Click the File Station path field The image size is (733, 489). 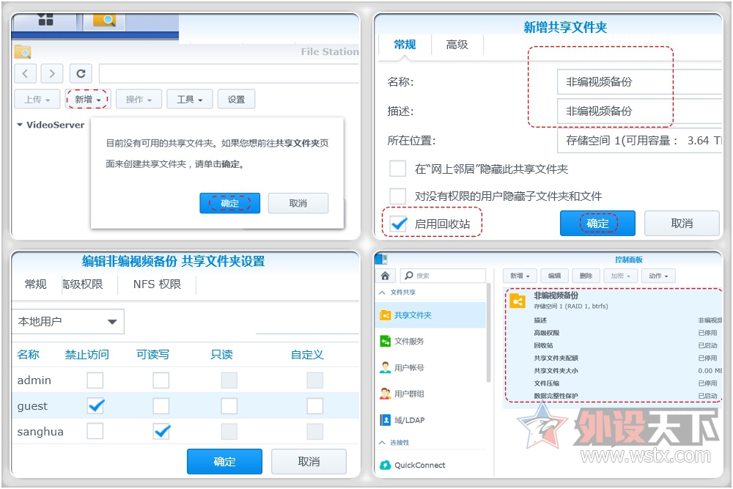[229, 73]
